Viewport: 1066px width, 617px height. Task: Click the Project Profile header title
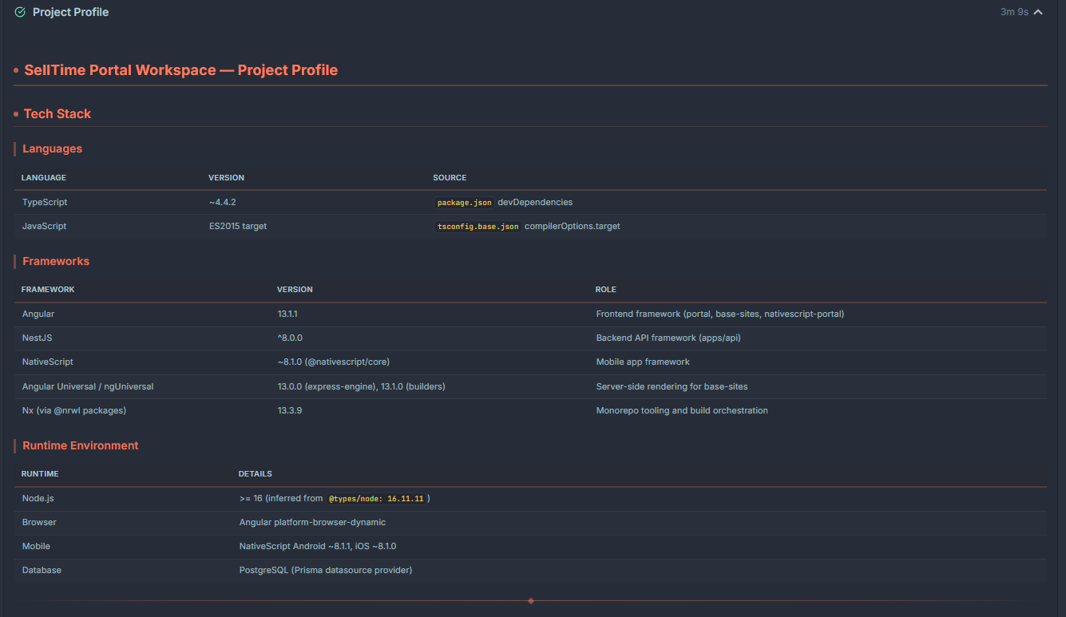point(70,12)
